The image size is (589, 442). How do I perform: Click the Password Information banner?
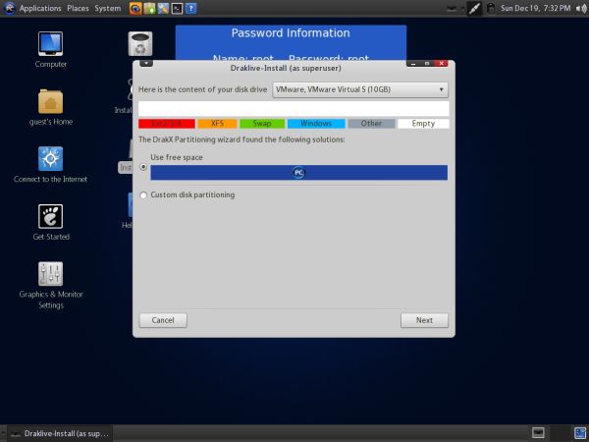291,42
